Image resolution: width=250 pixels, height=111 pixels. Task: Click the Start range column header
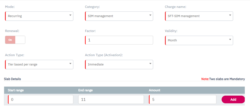click(16, 90)
